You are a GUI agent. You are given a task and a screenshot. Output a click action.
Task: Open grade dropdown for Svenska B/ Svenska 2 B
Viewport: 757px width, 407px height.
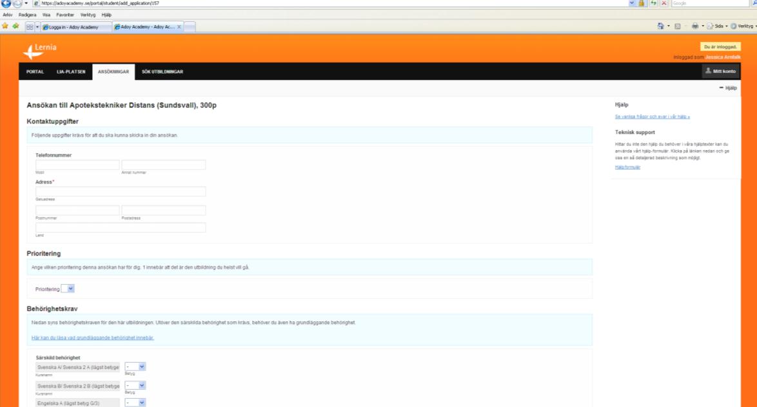[135, 385]
